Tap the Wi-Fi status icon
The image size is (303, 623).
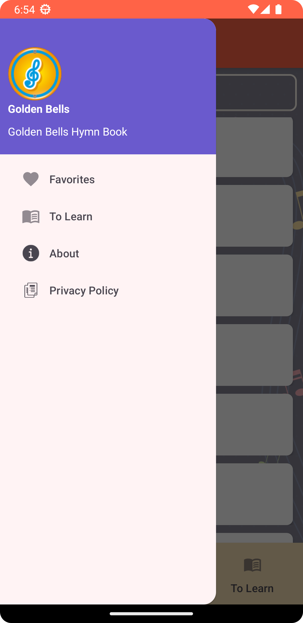[253, 10]
